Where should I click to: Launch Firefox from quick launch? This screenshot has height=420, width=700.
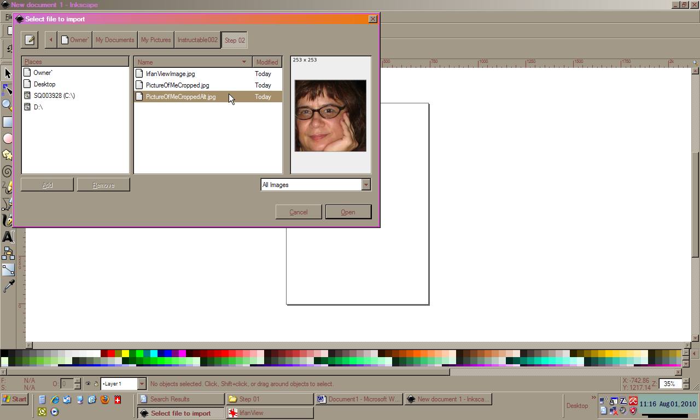(x=104, y=400)
